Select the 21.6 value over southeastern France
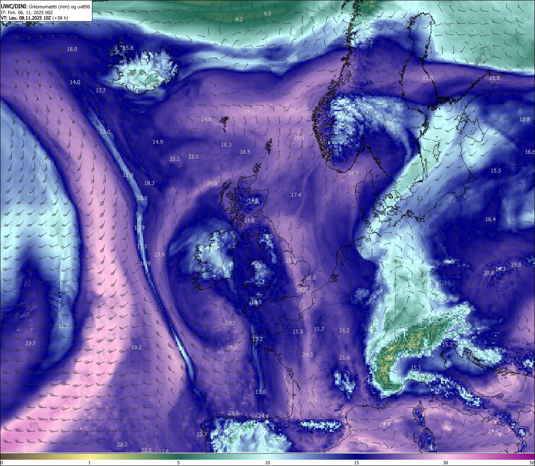The height and width of the screenshot is (466, 535). click(344, 357)
